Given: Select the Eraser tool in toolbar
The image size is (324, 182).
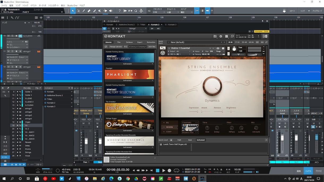Looking at the screenshot, I should coord(89,11).
